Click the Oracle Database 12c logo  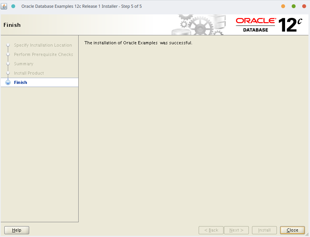269,25
